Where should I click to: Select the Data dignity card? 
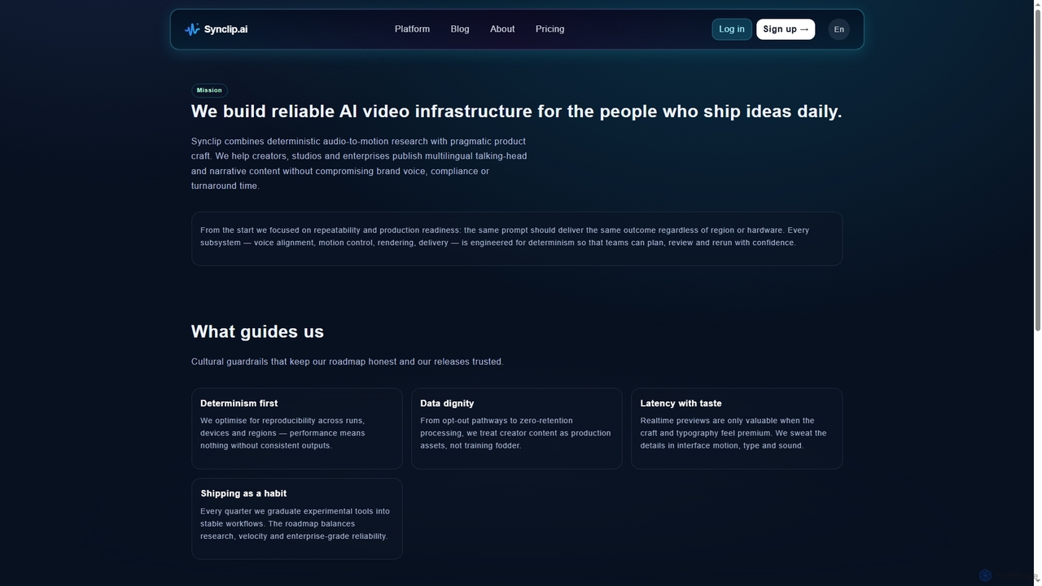pos(517,428)
